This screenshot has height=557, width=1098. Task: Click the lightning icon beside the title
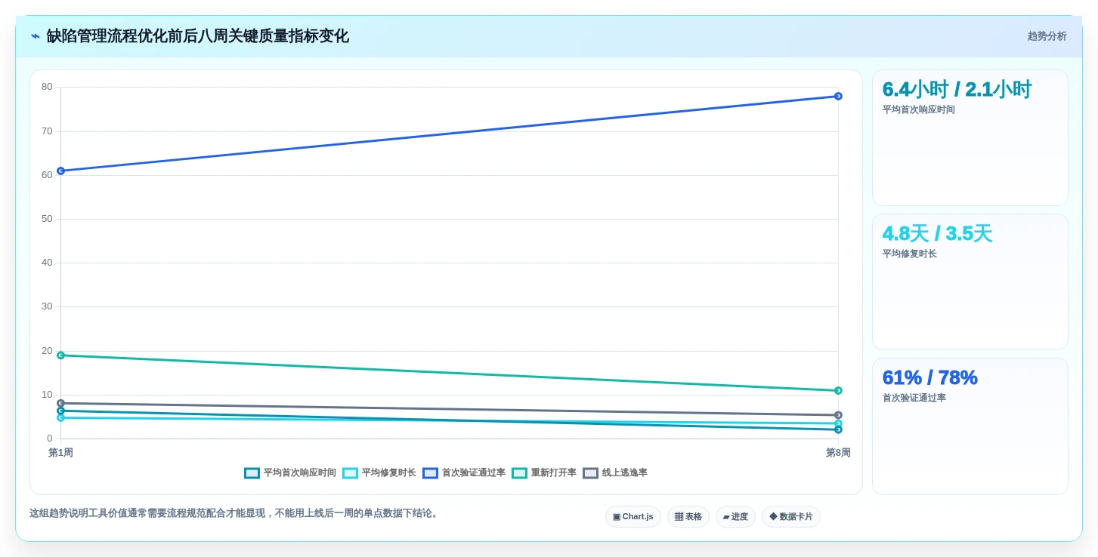click(x=35, y=36)
